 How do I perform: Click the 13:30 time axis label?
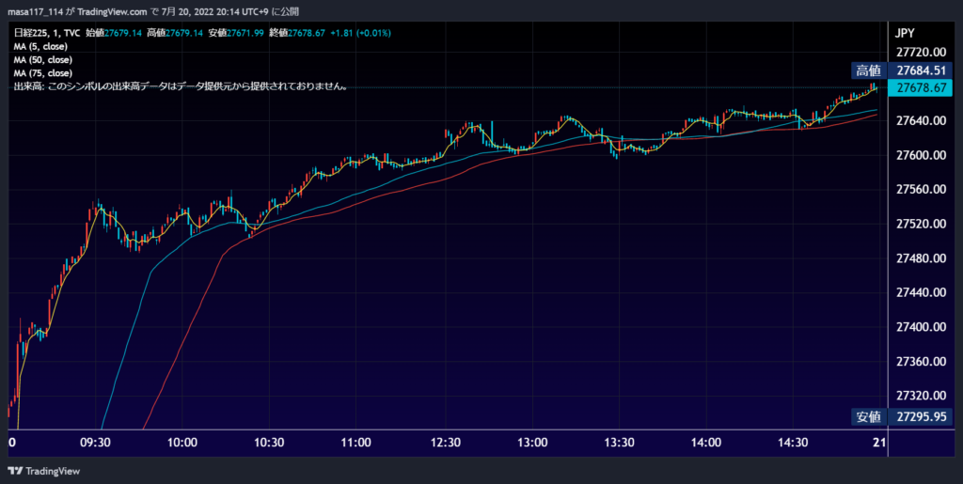pyautogui.click(x=619, y=443)
